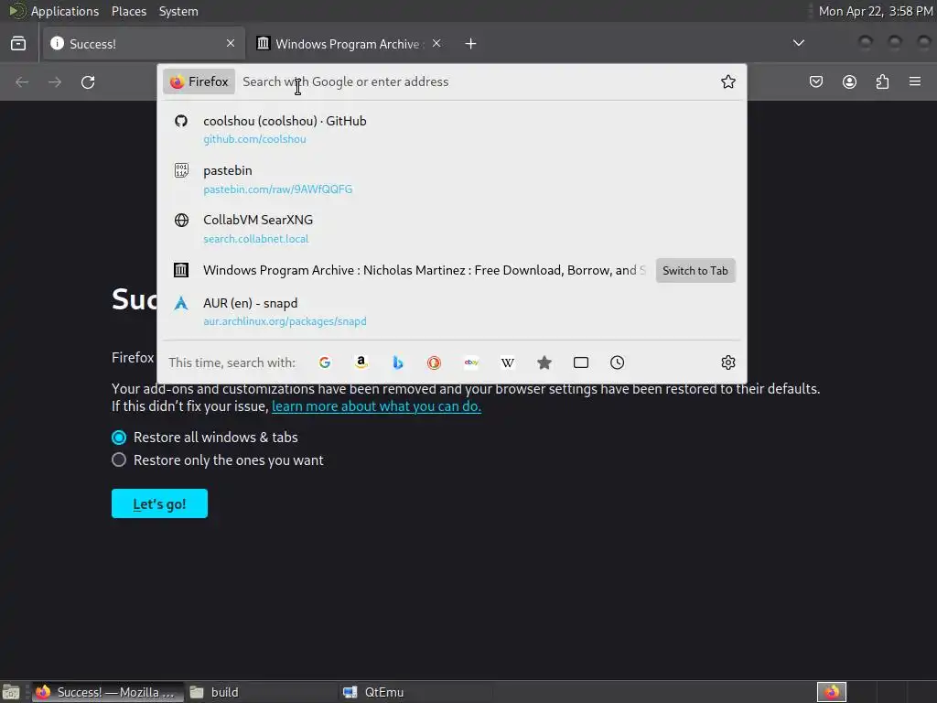937x703 pixels.
Task: Go back one page
Action: (22, 81)
